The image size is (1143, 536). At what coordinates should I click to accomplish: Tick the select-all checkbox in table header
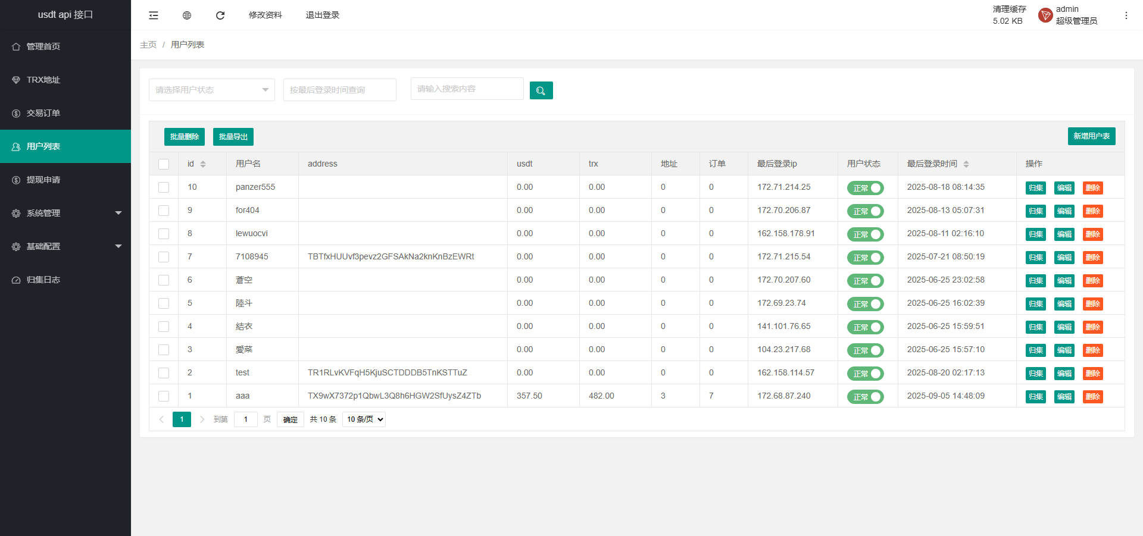click(x=164, y=164)
